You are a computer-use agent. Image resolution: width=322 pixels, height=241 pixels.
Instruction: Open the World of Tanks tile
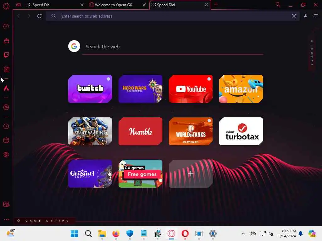click(191, 131)
